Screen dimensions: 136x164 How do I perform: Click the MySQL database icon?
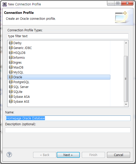(x=11, y=72)
